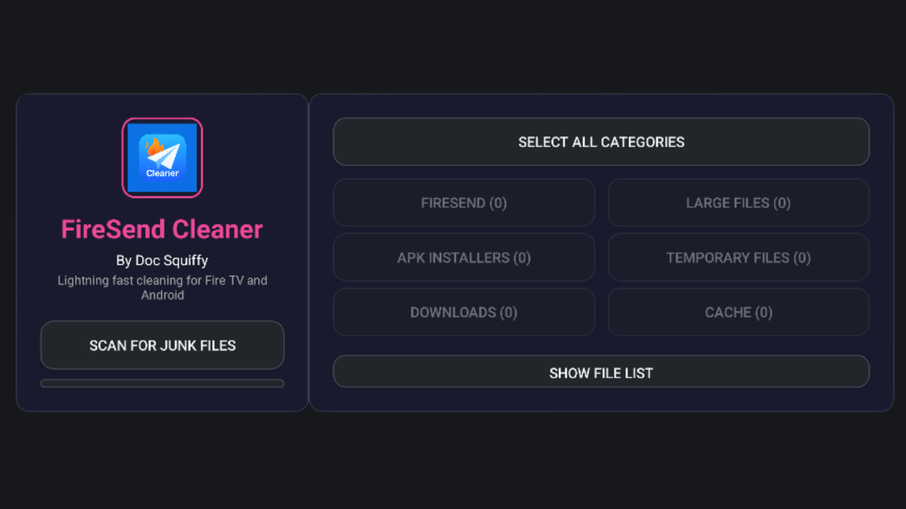Toggle the DOWNLOADS category

tap(464, 312)
